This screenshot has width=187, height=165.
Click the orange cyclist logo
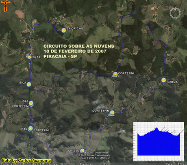(x=5, y=6)
